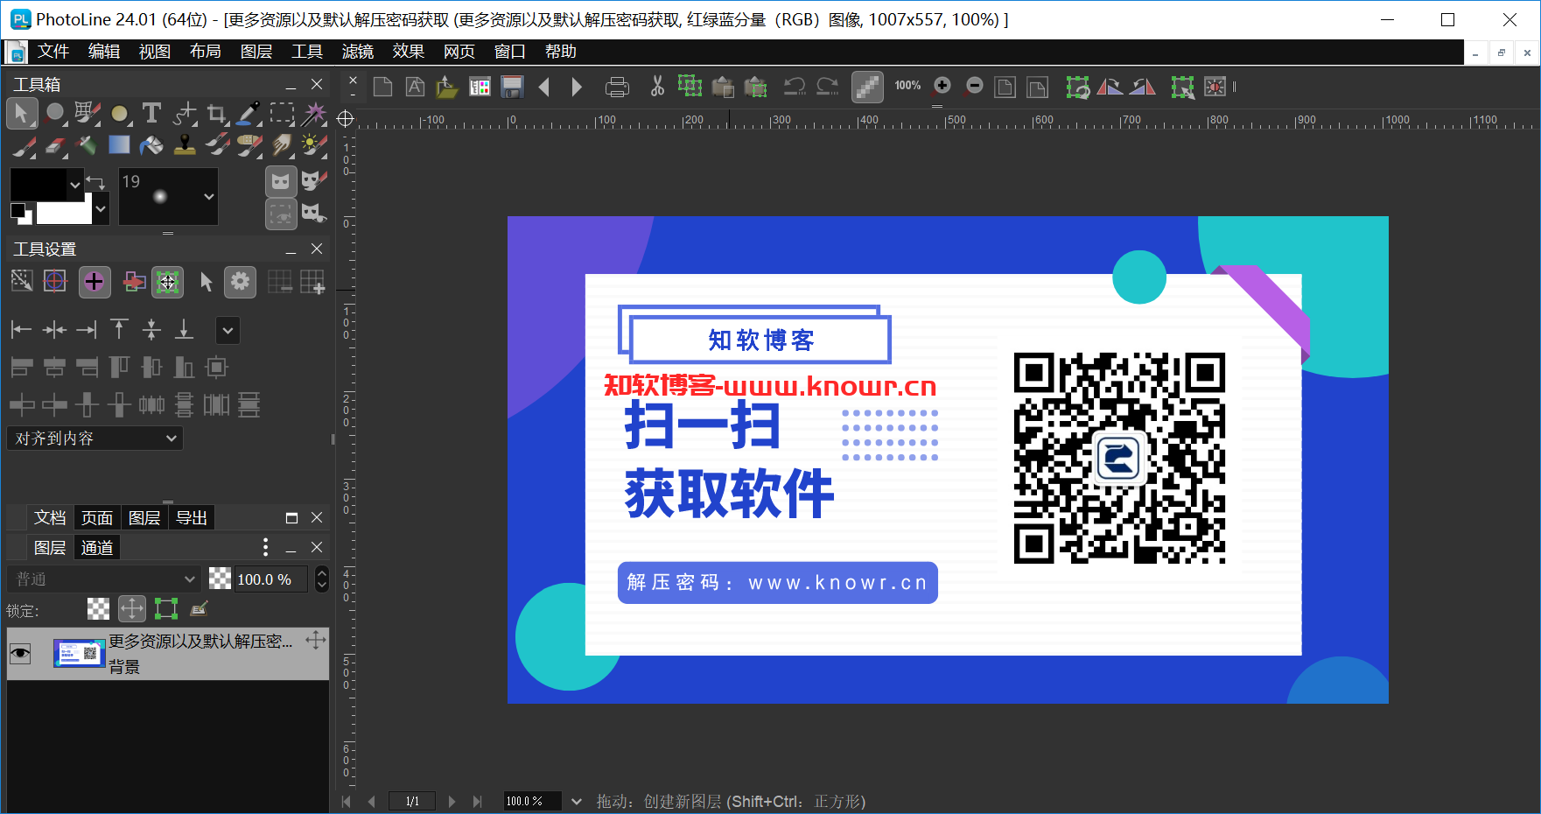
Task: Toggle lock position move icon
Action: (x=132, y=608)
